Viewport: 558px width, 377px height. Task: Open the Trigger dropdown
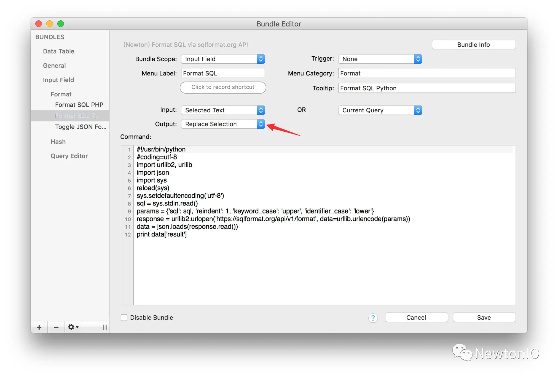click(380, 59)
